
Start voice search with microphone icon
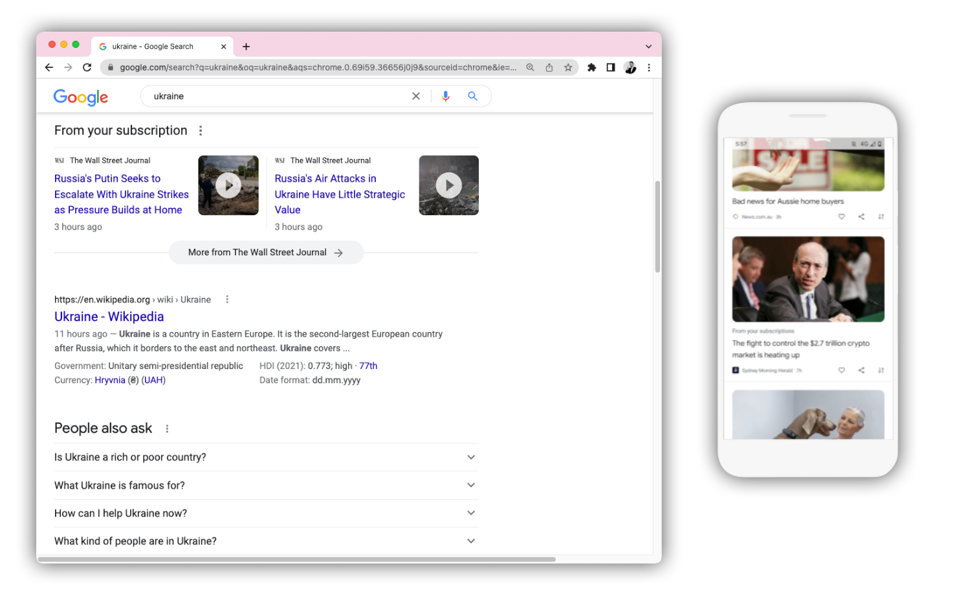pos(445,96)
